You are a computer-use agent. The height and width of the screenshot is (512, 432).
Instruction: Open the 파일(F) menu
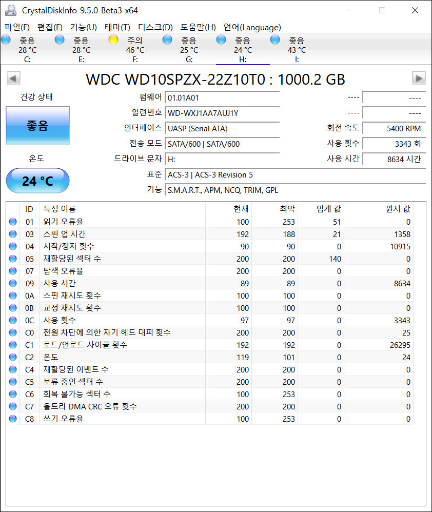click(x=17, y=27)
